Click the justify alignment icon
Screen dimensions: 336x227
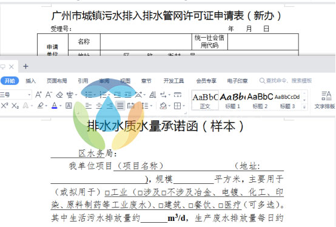[120, 106]
